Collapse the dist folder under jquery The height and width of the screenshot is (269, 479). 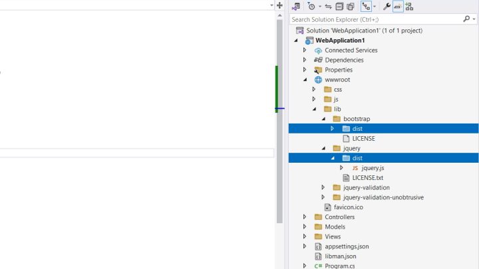(333, 158)
